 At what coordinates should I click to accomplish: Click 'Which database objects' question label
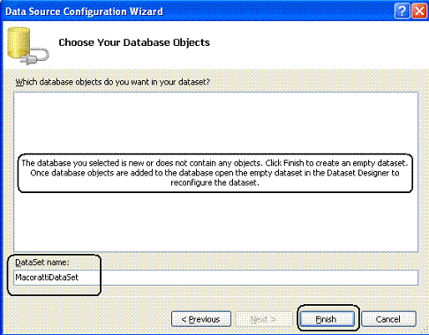click(x=113, y=82)
